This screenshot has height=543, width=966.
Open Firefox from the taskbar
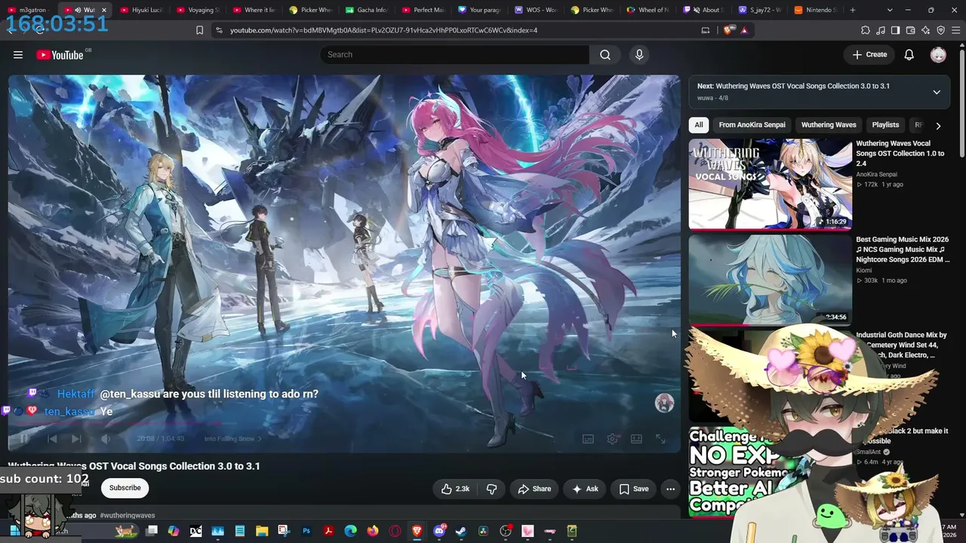tap(373, 531)
